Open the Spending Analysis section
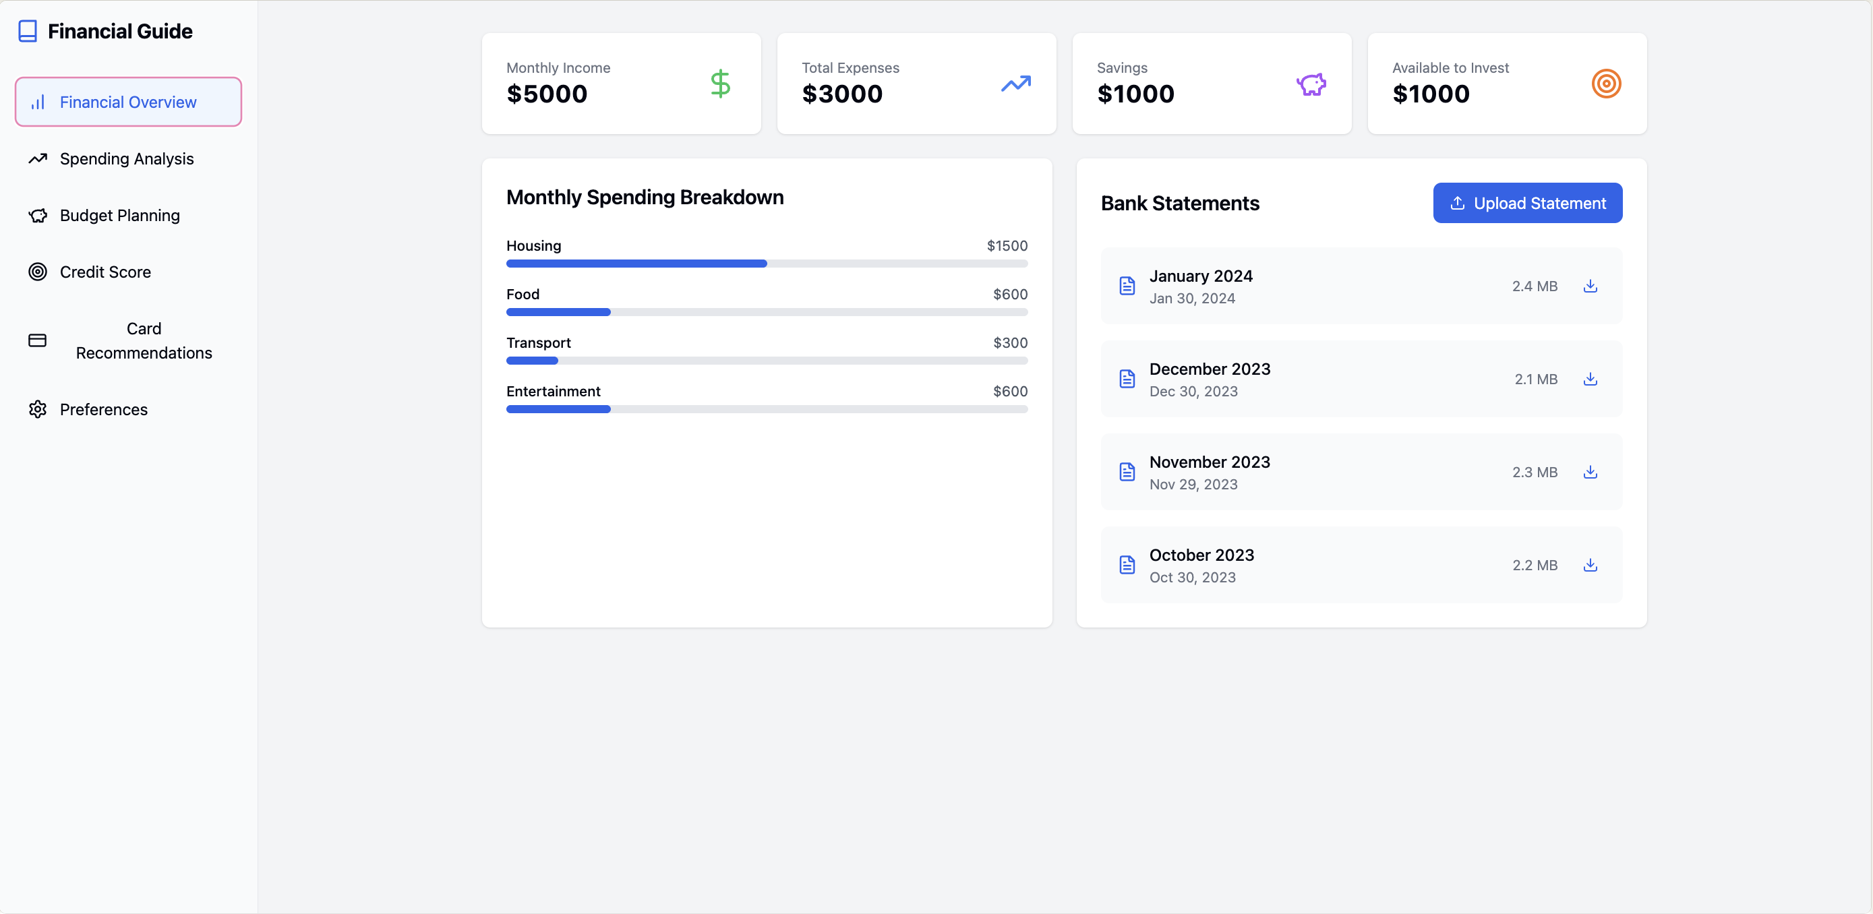 coord(128,158)
